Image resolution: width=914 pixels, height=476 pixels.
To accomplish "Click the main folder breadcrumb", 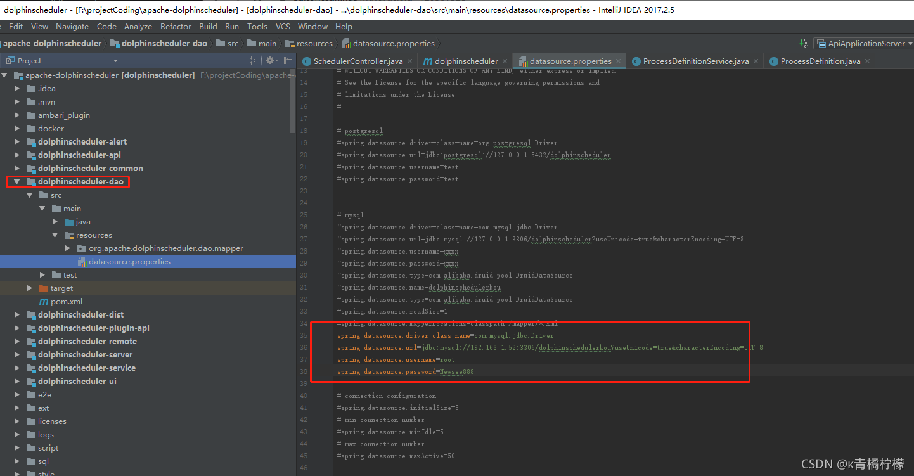I will tap(262, 44).
